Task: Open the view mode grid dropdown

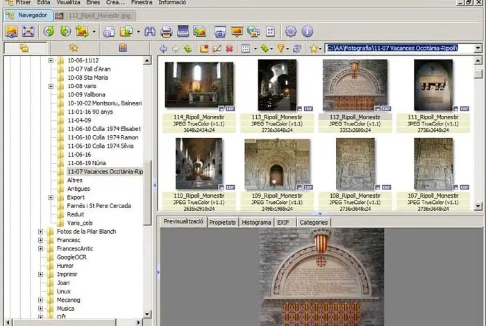Action: click(246, 49)
